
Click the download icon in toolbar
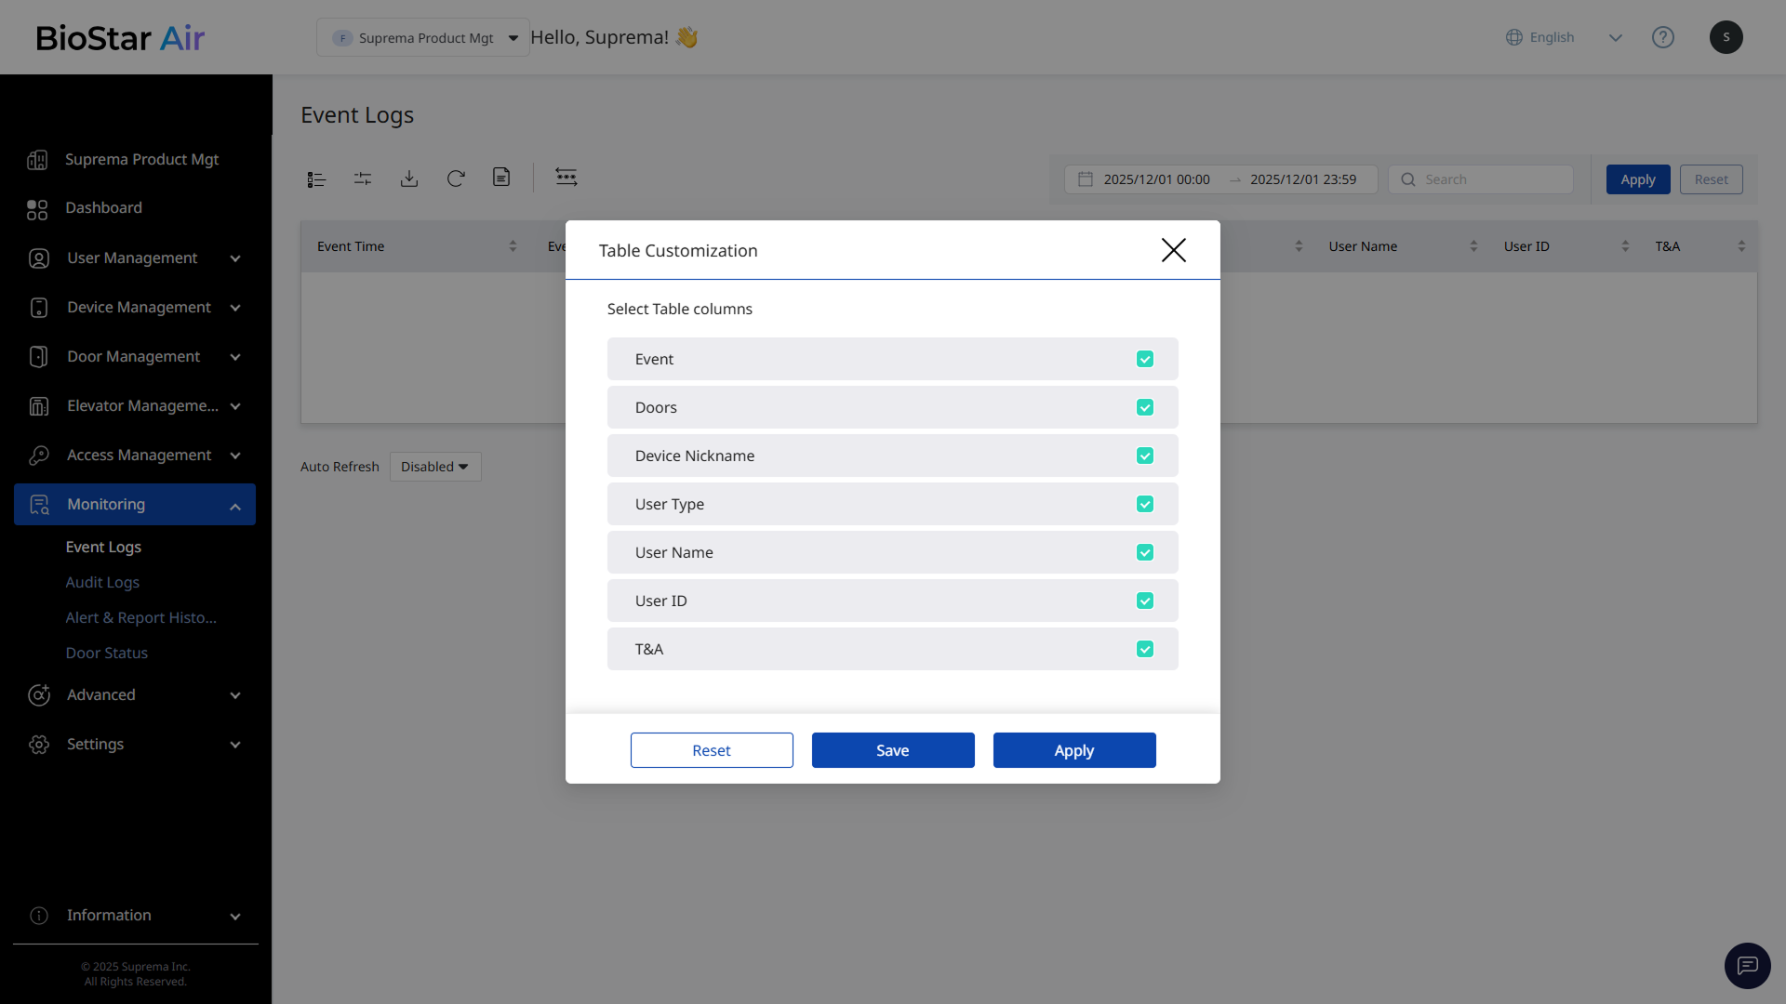pyautogui.click(x=409, y=178)
